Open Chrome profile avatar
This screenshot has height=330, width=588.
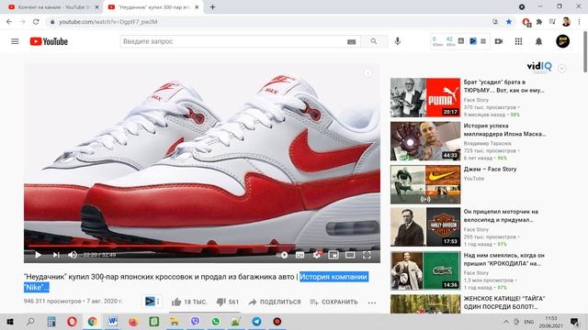point(566,22)
